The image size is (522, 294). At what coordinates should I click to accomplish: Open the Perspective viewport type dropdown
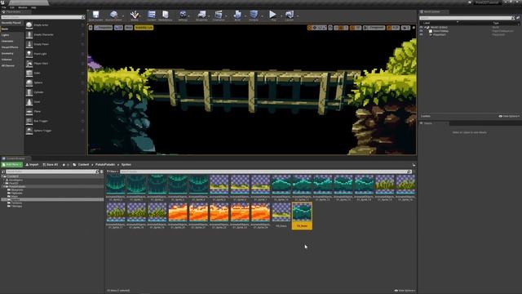(x=104, y=28)
